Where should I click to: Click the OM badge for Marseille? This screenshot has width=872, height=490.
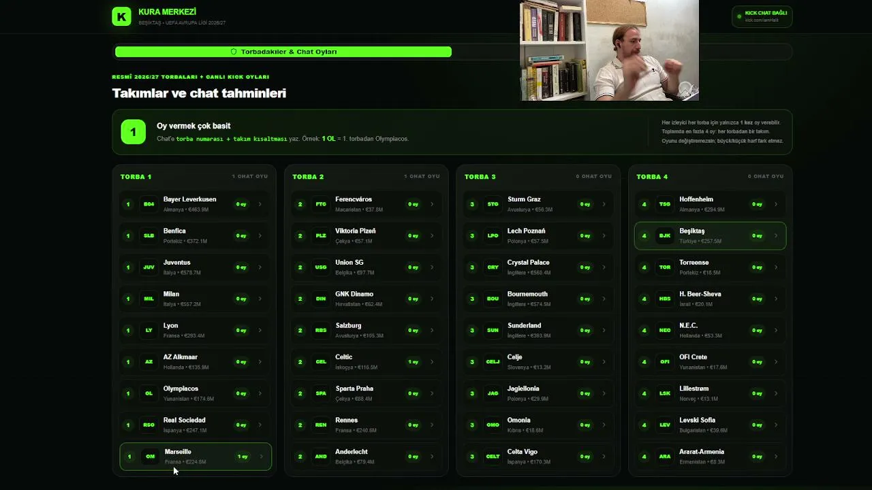(x=150, y=457)
